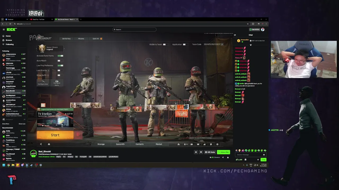Open the Windows Start menu
Screen dimensions: 339x190
4,165
